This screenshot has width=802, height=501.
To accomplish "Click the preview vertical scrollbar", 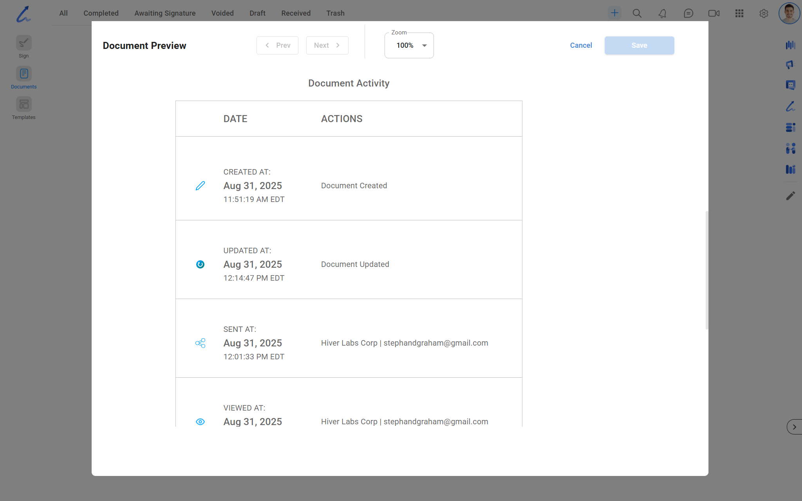I will tap(706, 270).
